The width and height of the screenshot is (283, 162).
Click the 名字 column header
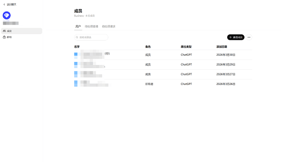point(77,47)
